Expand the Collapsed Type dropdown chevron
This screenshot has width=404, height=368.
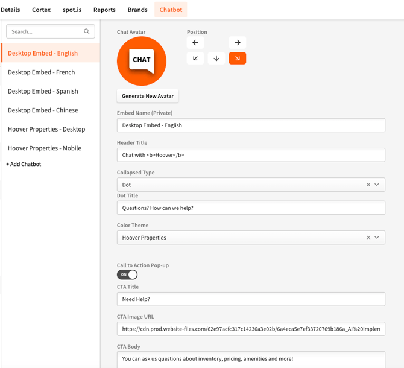pyautogui.click(x=377, y=185)
